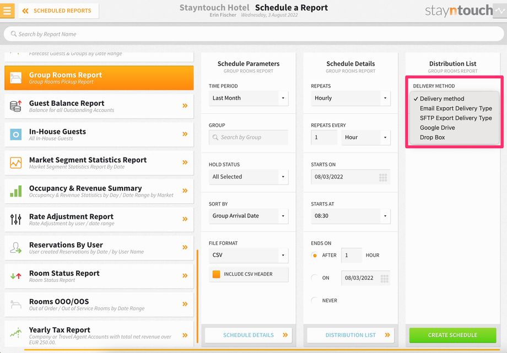Image resolution: width=507 pixels, height=353 pixels.
Task: Click the search magnifier icon in report search
Action: [14, 34]
